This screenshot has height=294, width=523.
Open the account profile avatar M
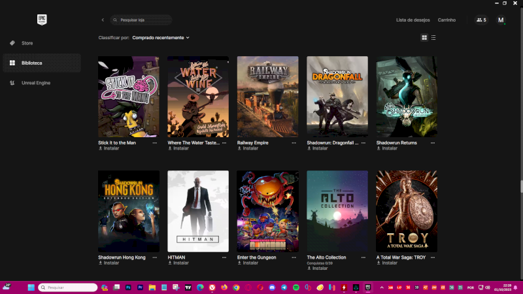point(501,20)
